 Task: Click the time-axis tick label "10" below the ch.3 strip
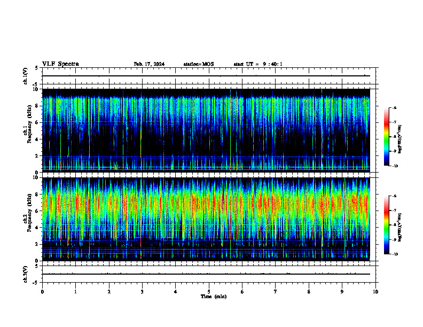click(375, 292)
